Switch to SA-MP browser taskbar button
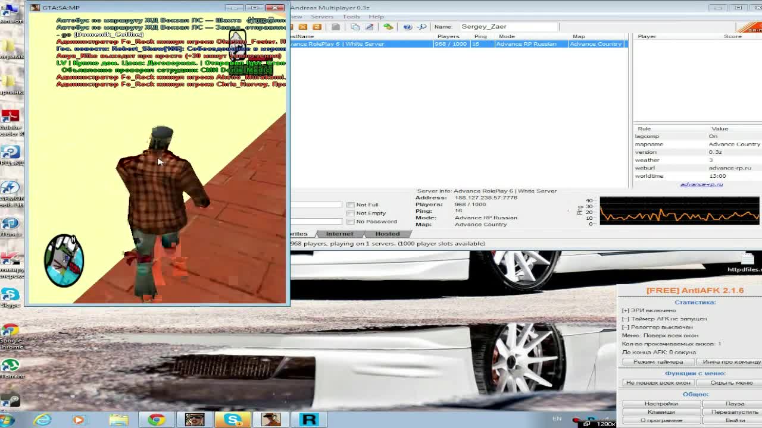Viewport: 762px width, 428px height. tap(271, 420)
